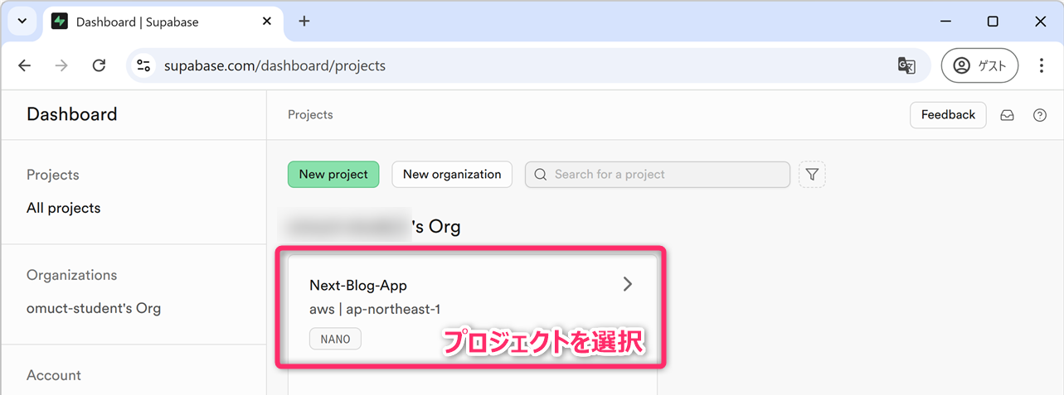Screen dimensions: 1064x395
Task: View site information icon in address bar
Action: (x=143, y=66)
